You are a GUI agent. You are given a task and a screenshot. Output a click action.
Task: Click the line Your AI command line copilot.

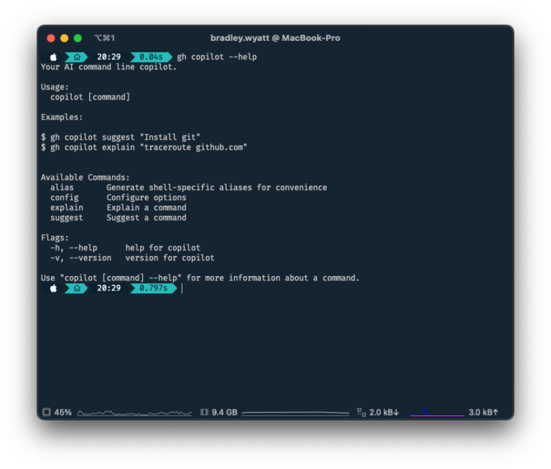pyautogui.click(x=108, y=67)
